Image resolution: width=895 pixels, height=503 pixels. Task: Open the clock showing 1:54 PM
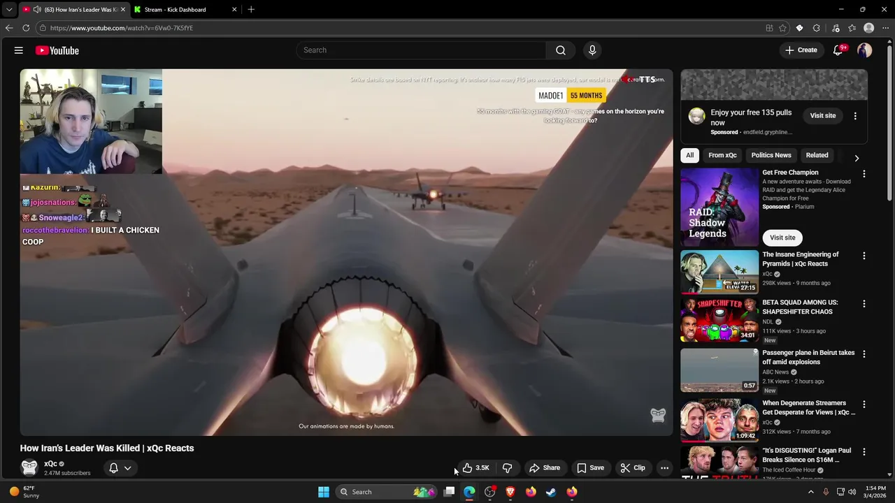coord(875,492)
